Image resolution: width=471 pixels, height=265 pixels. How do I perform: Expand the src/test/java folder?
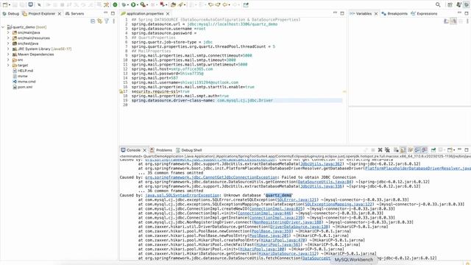point(8,43)
